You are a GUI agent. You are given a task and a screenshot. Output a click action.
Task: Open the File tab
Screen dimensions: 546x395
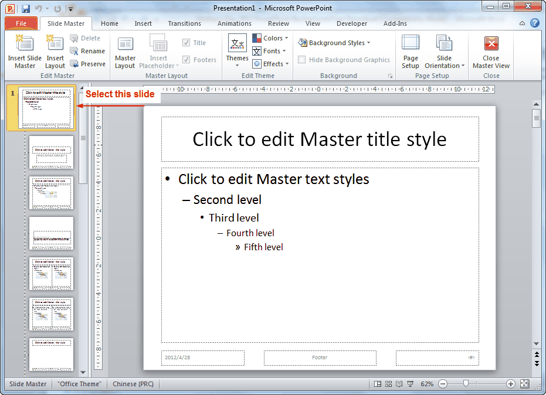(x=21, y=23)
